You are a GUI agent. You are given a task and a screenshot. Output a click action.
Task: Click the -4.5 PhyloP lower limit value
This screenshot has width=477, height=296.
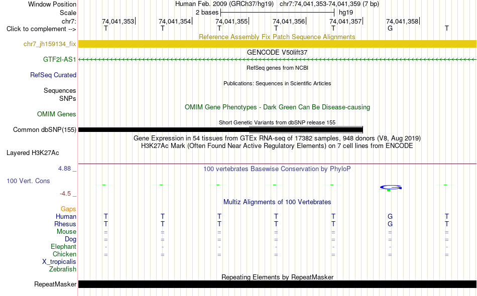pos(65,194)
